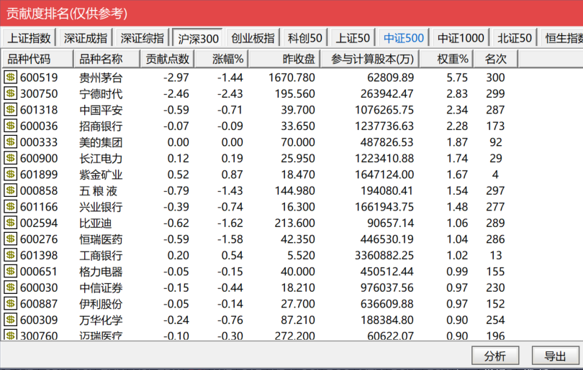Open the 深证综指 tab

click(142, 38)
